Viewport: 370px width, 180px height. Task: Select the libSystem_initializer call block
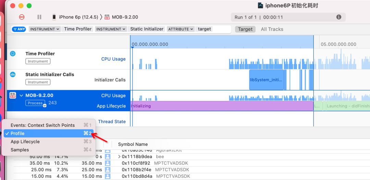pyautogui.click(x=267, y=80)
